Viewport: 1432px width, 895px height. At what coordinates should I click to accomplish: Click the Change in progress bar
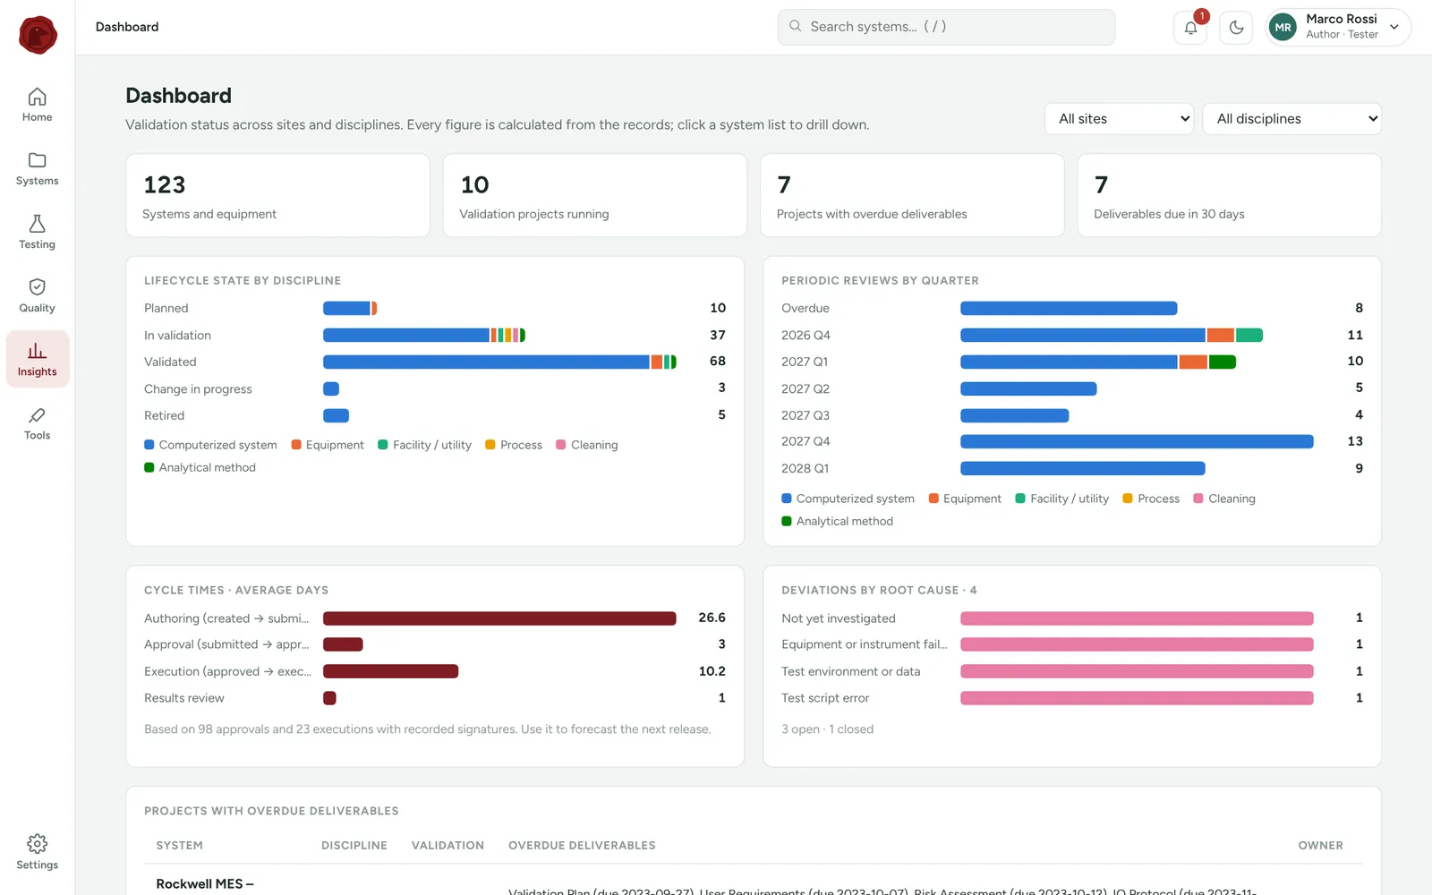pos(331,388)
